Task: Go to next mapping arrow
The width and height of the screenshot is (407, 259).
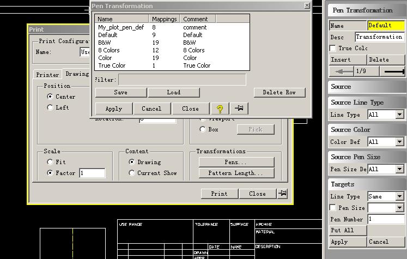Action: coord(393,71)
